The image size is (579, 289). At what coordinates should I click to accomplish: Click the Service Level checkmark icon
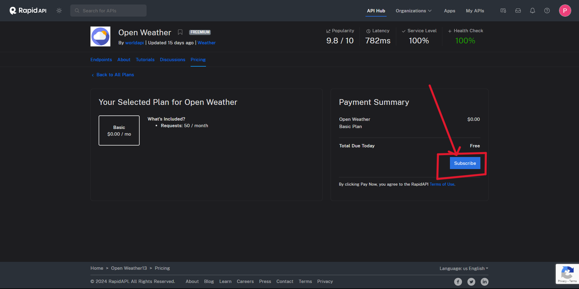point(403,31)
